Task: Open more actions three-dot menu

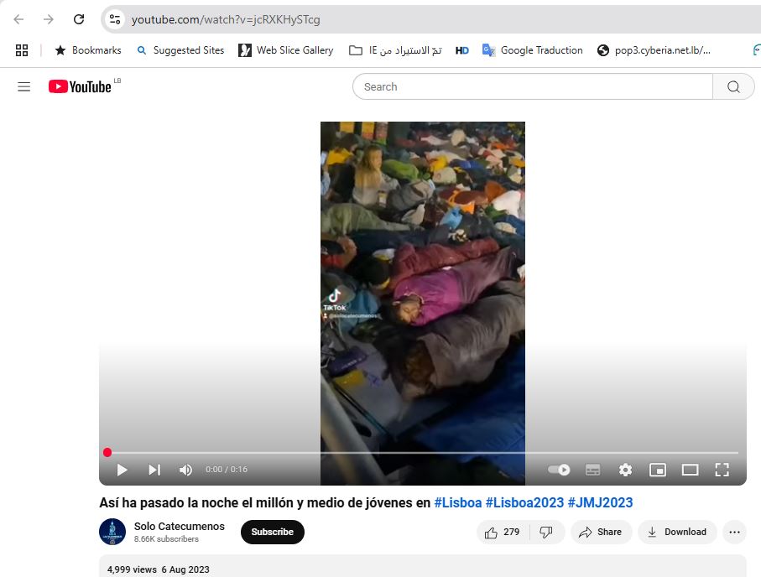Action: coord(734,532)
